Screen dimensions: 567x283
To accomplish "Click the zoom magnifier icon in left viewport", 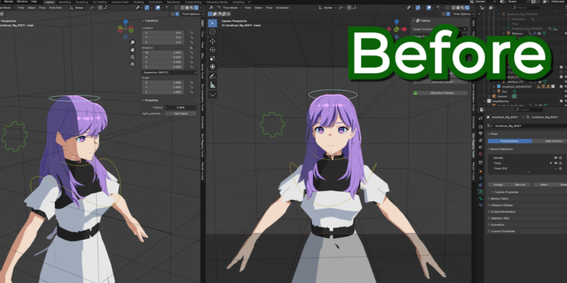I will (132, 43).
